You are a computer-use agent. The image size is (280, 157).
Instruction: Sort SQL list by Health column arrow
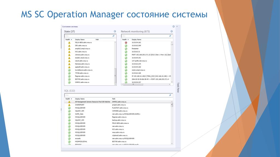(x=71, y=99)
